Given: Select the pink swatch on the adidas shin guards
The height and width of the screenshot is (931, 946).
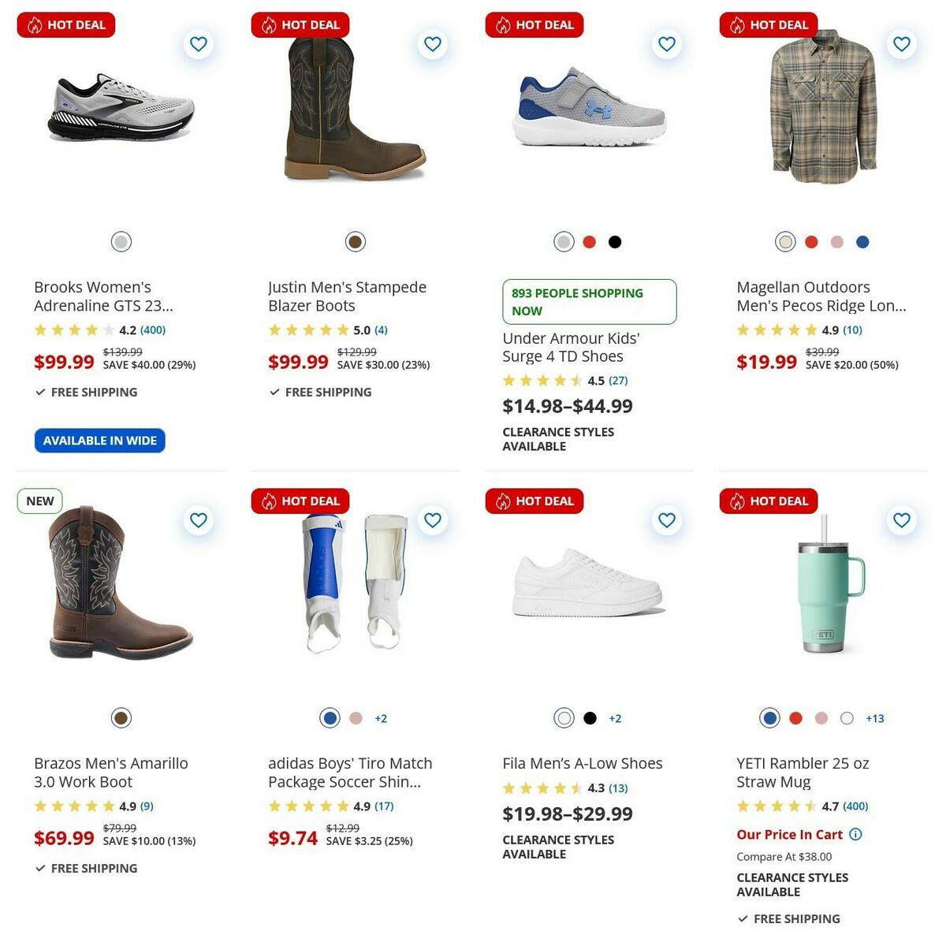Looking at the screenshot, I should click(356, 718).
